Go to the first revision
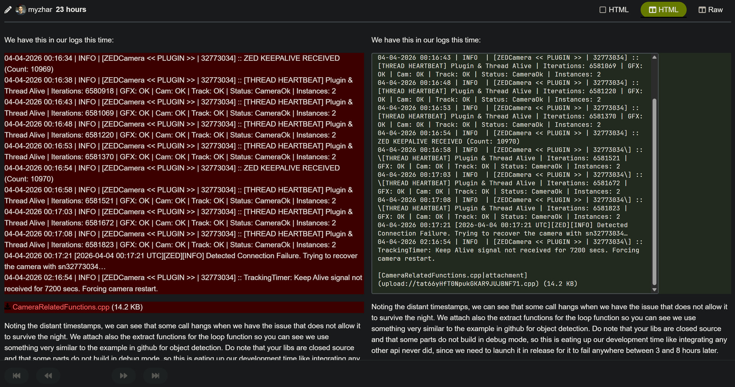 tap(16, 376)
